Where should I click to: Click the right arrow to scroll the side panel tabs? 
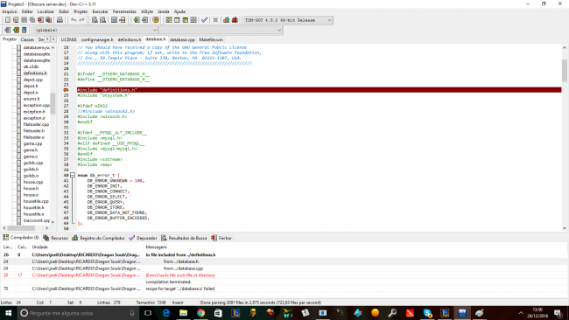53,39
